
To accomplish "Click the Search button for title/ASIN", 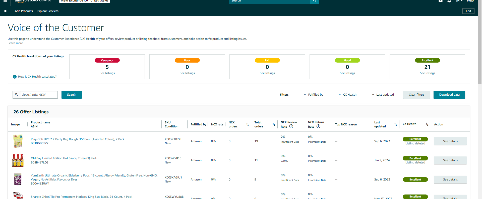I will [72, 95].
